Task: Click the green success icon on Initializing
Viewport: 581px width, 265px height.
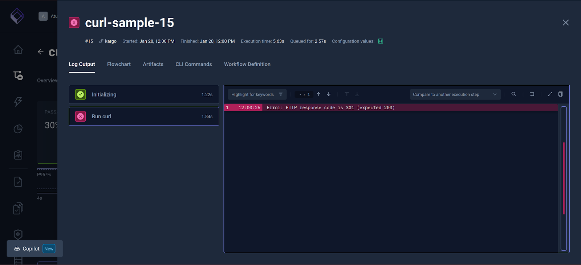Action: pos(81,94)
